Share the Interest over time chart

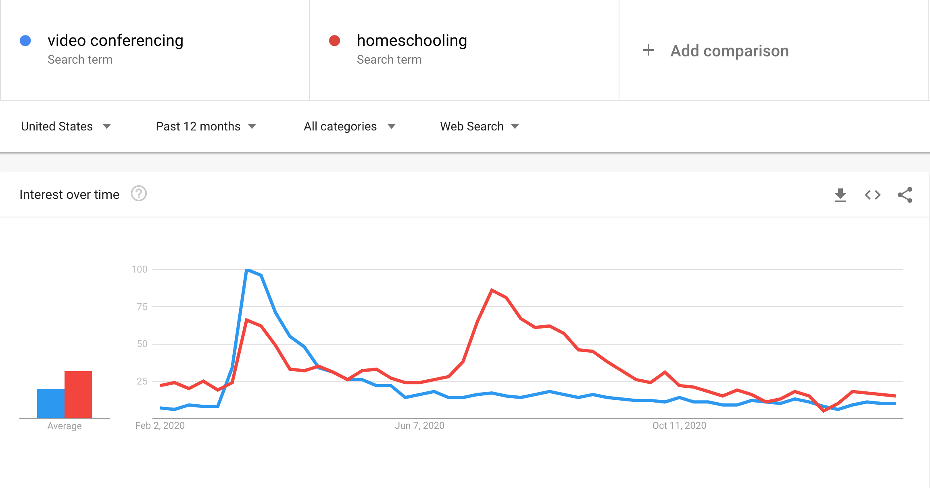pos(905,195)
